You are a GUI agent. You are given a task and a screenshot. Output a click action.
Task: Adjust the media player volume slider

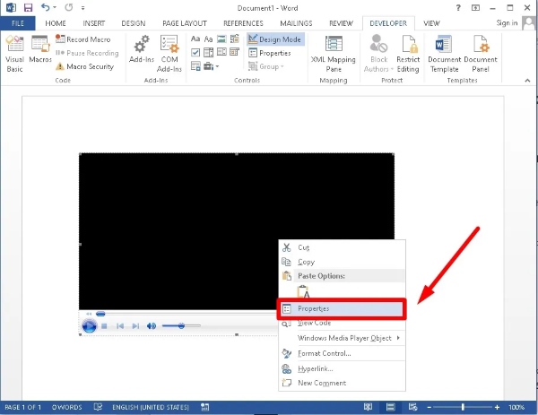(182, 326)
